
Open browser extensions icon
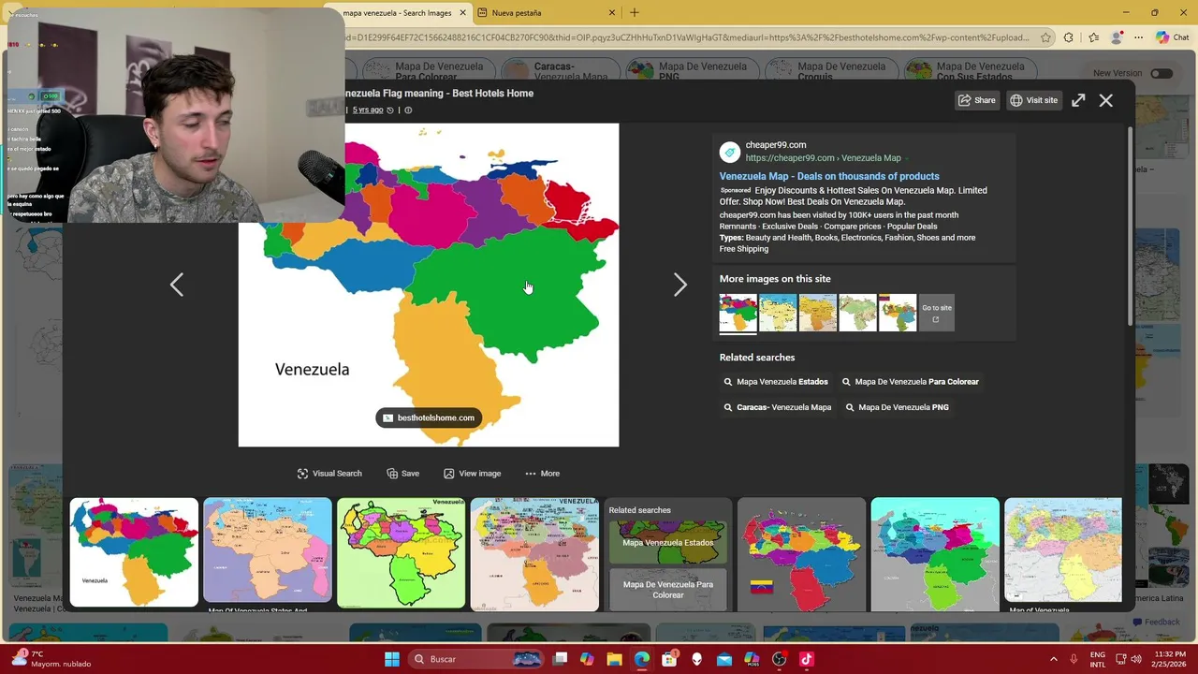tap(1069, 38)
